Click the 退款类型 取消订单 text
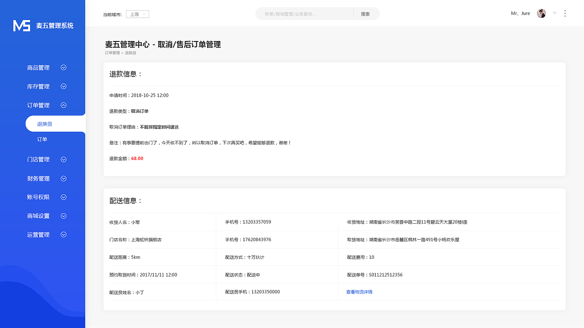Viewport: 584px width, 328px height. [129, 111]
